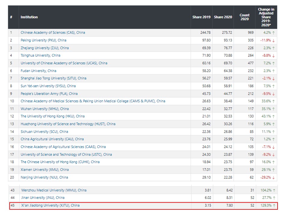Click the 4.2% change value for CAS
Viewport: 283px width, 213px height.
[267, 33]
